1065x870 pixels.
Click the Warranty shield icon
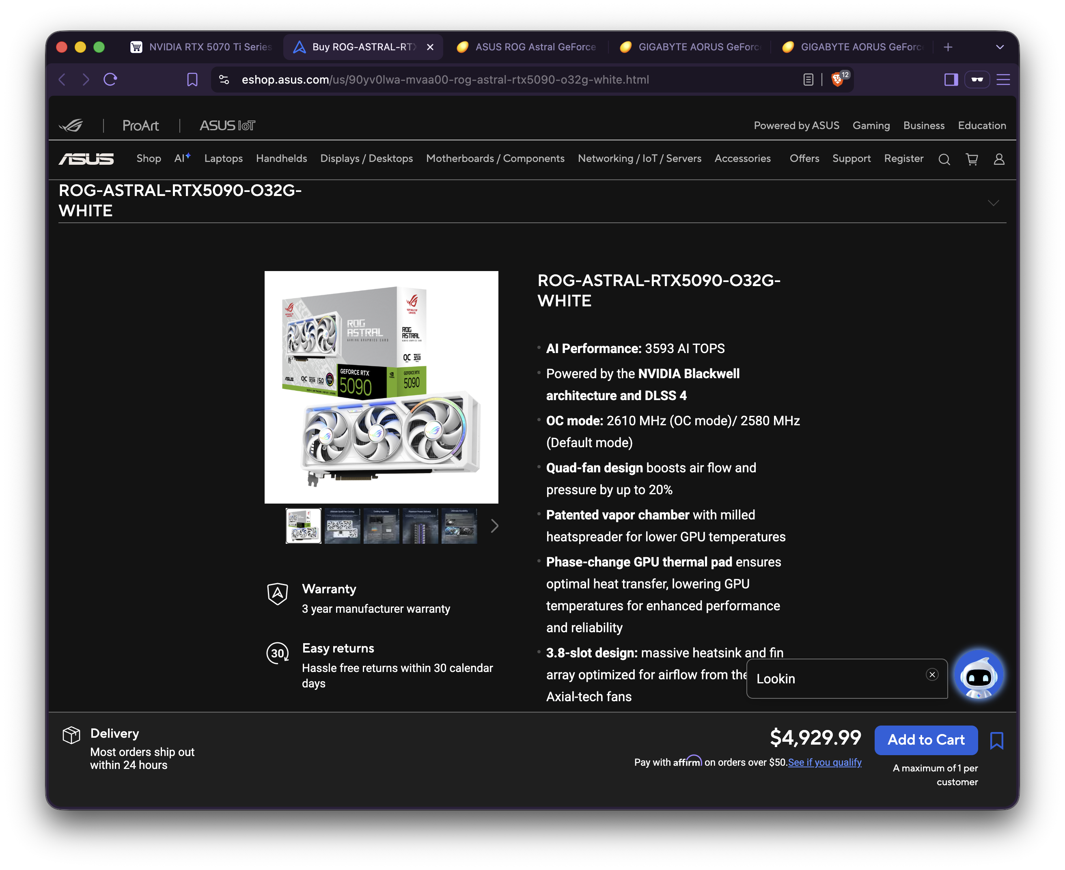pyautogui.click(x=278, y=594)
